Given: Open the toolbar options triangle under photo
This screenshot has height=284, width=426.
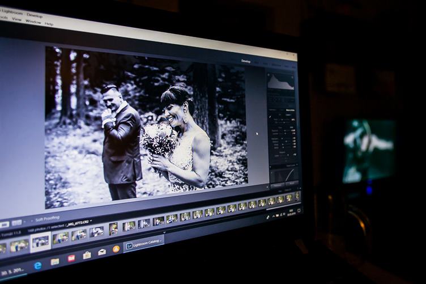Looking at the screenshot, I should click(x=267, y=187).
